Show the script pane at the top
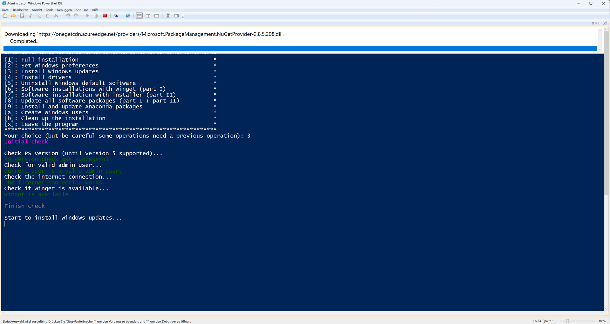The image size is (610, 324). 139,16
